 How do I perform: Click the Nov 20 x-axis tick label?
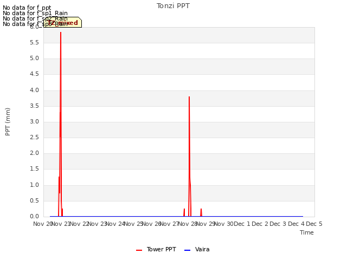[42, 224]
